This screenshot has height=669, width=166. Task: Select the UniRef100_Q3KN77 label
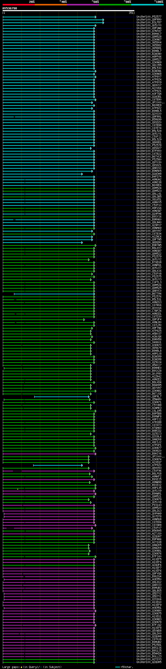[x=149, y=448]
